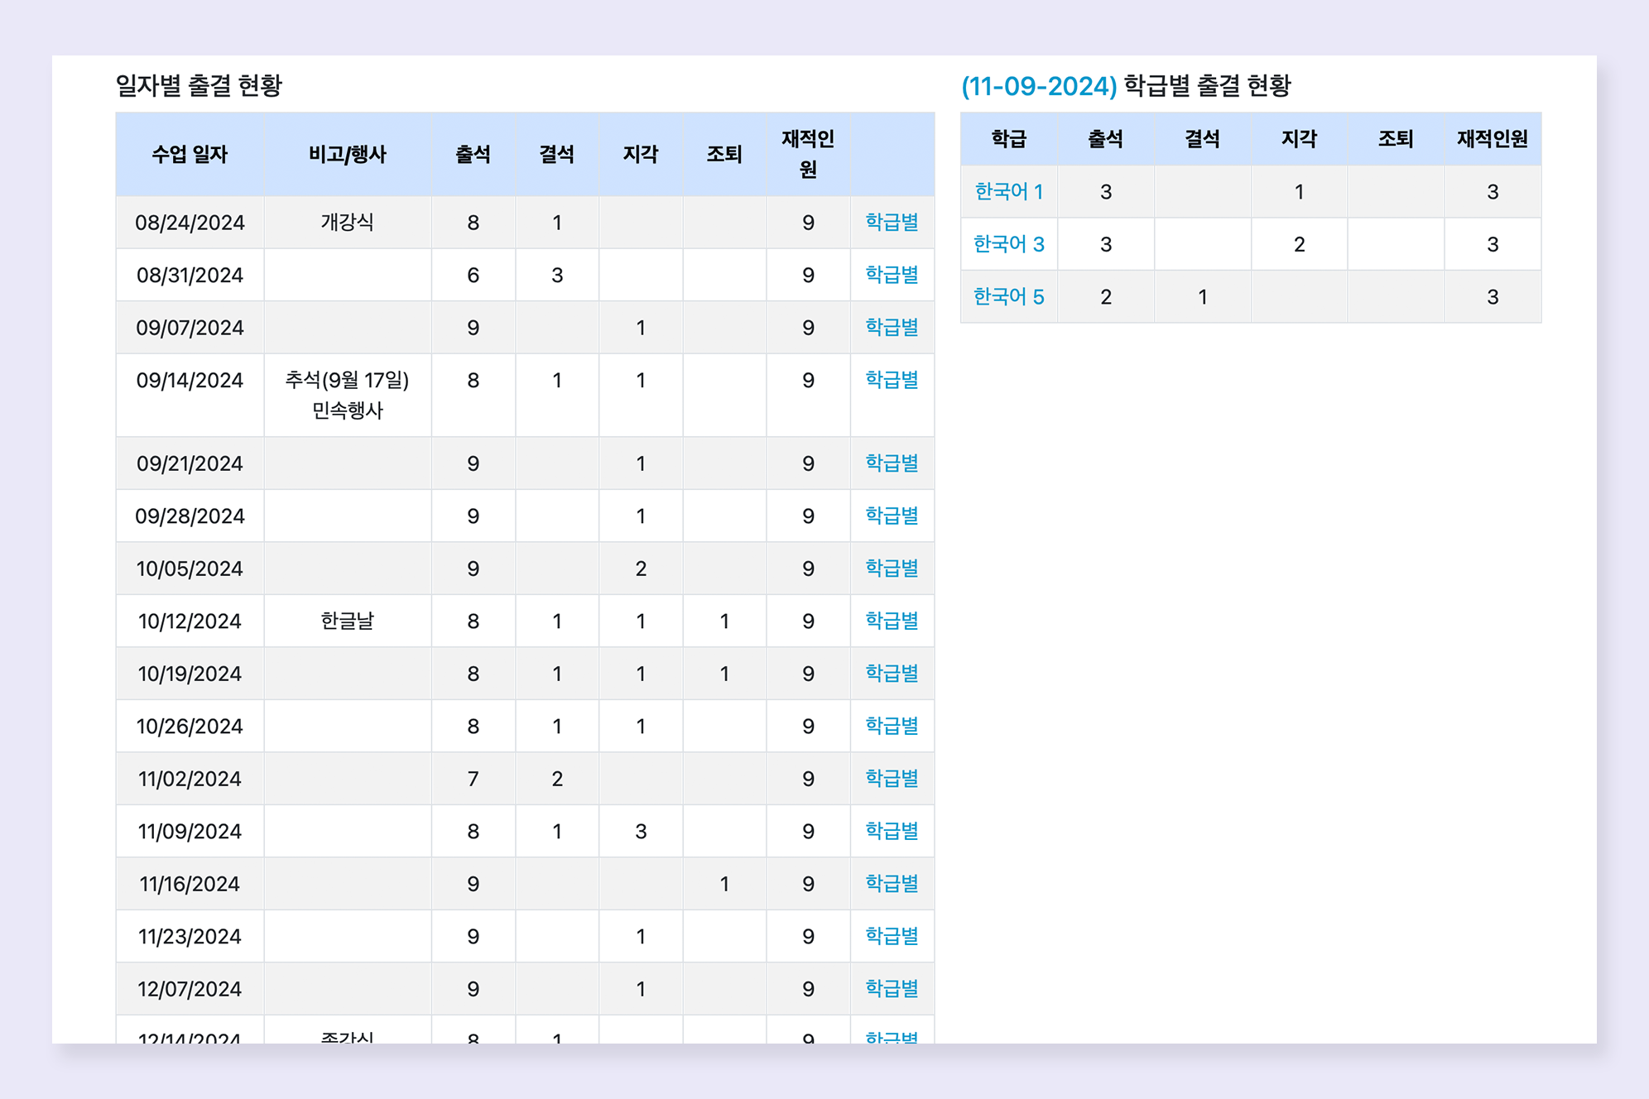
Task: Select the 한글날 event cell
Action: (x=348, y=621)
